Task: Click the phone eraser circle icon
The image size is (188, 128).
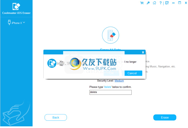Action: [110, 35]
